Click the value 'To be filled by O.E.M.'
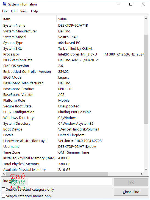This screenshot has width=150, height=200. pyautogui.click(x=75, y=48)
